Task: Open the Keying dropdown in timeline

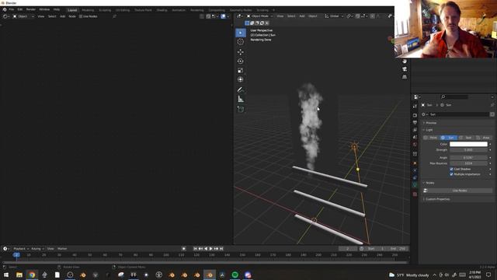Action: pyautogui.click(x=37, y=249)
